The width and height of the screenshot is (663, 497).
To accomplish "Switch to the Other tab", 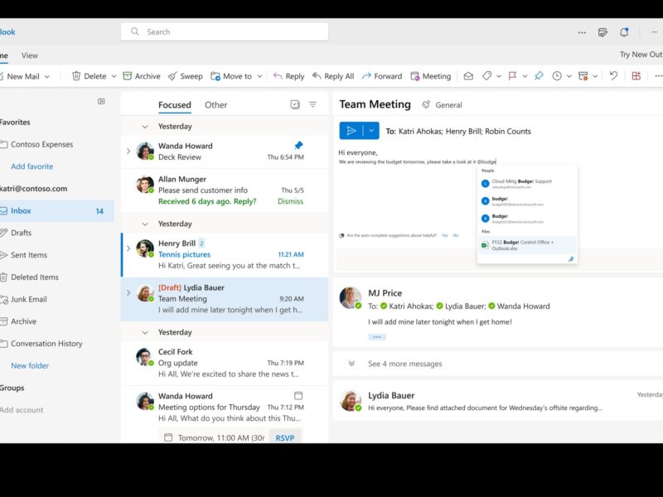I will (x=215, y=104).
